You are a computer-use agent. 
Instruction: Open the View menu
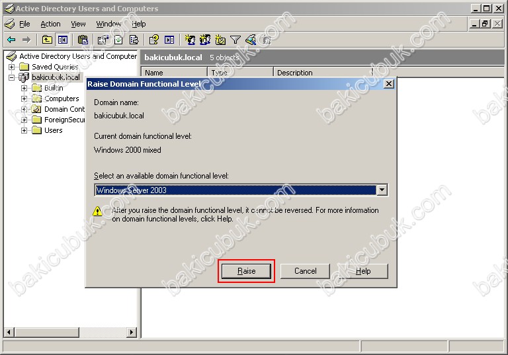tap(78, 24)
